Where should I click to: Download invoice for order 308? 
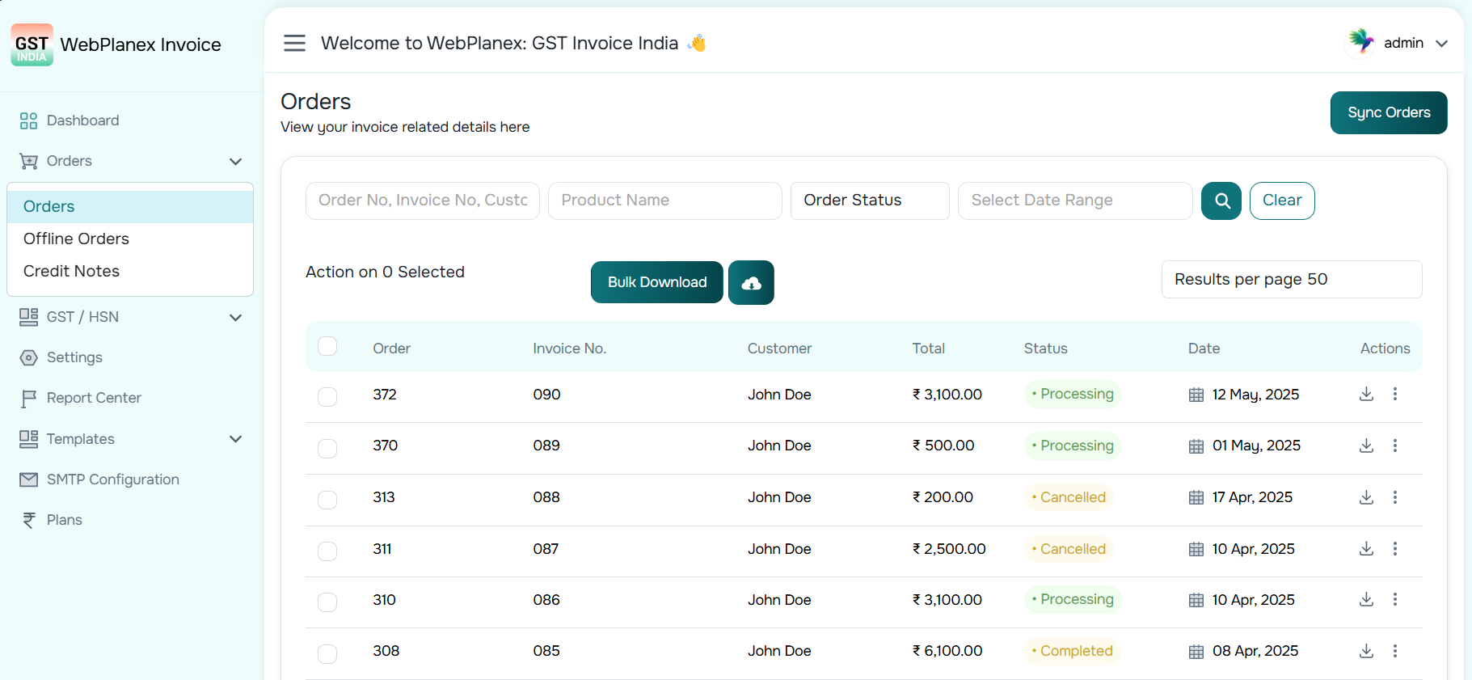pyautogui.click(x=1366, y=651)
